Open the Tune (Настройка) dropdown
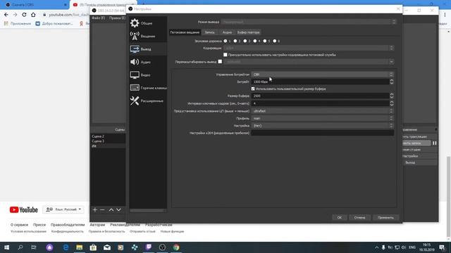 pyautogui.click(x=323, y=126)
